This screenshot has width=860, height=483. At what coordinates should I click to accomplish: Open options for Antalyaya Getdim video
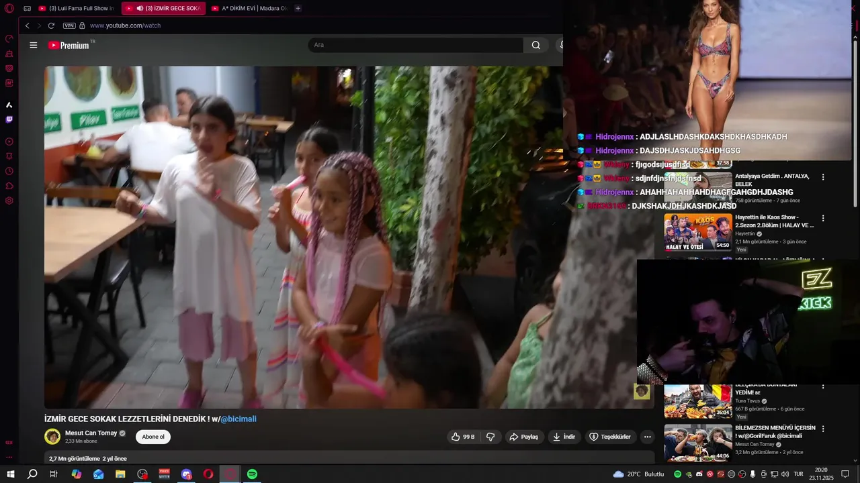(823, 177)
